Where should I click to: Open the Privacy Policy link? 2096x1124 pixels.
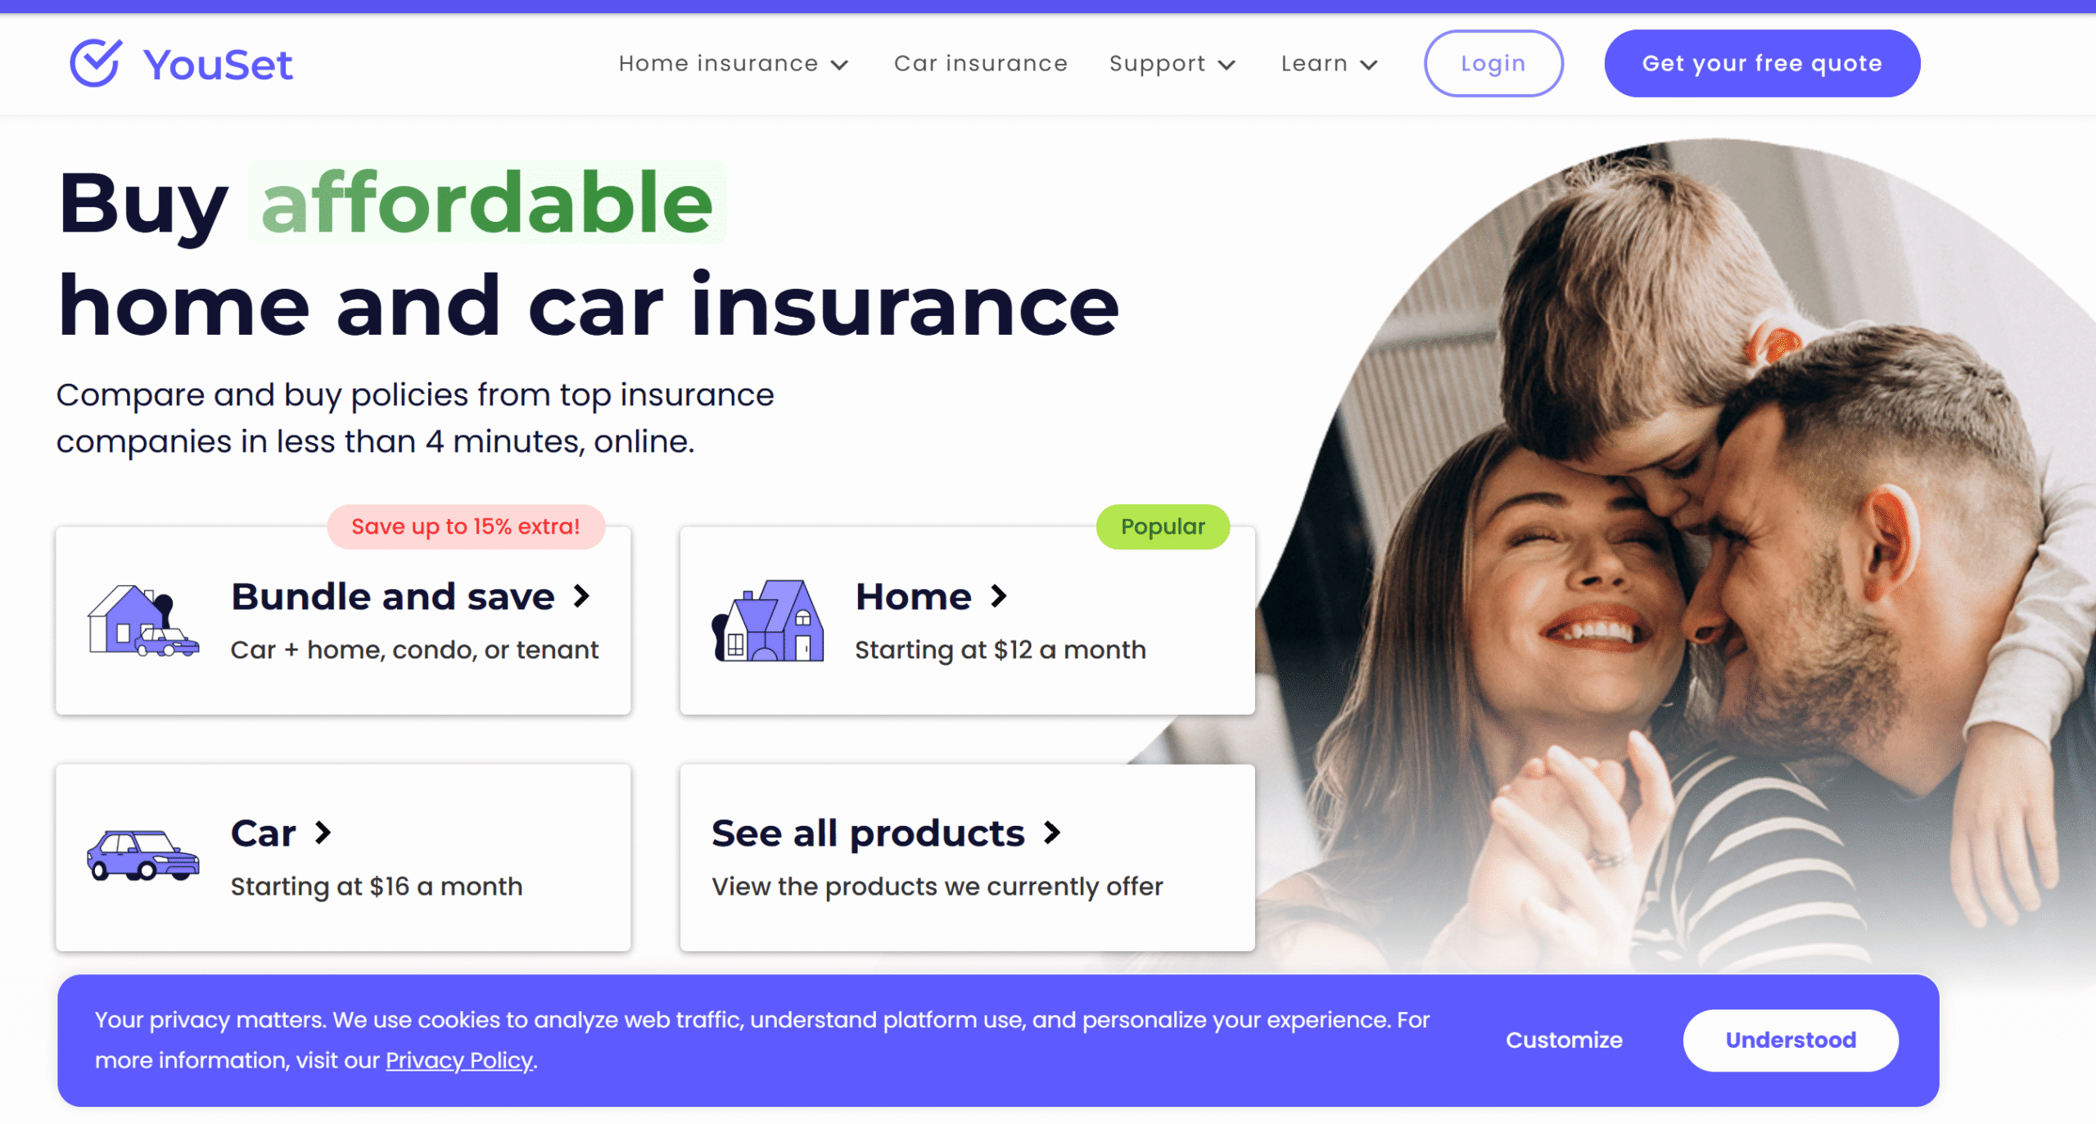point(459,1060)
